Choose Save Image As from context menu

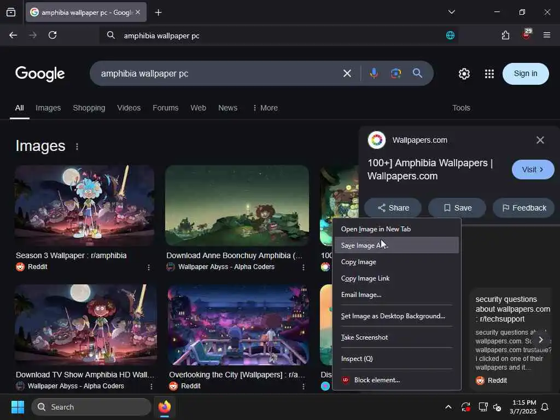coord(396,246)
